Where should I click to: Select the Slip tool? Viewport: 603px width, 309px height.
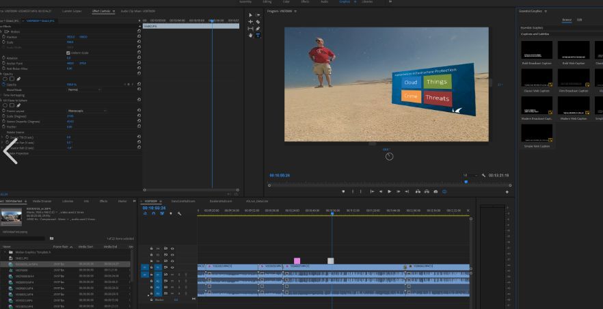[x=251, y=29]
